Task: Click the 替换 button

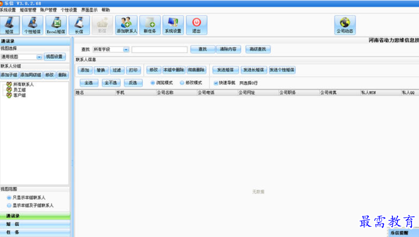Action: click(101, 70)
